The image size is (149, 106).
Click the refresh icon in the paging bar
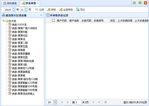(106, 102)
